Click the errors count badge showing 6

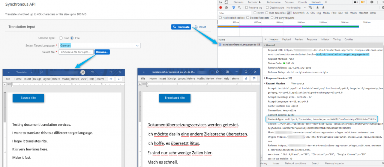tap(356, 2)
